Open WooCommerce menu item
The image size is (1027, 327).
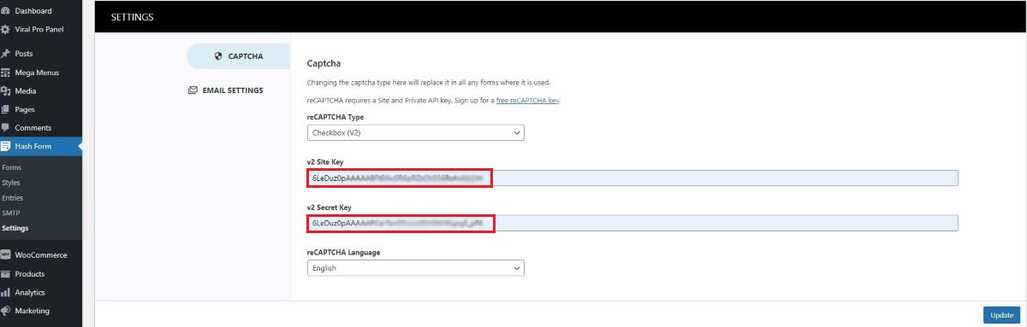click(x=41, y=255)
